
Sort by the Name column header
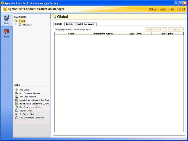(71, 33)
